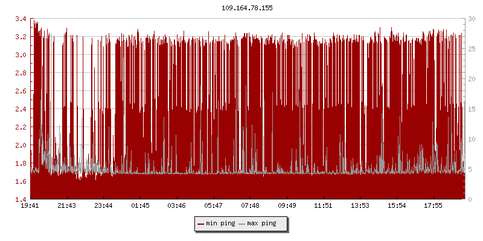Click the dark red min ping legend swatch
The image size is (483, 241).
coord(200,224)
